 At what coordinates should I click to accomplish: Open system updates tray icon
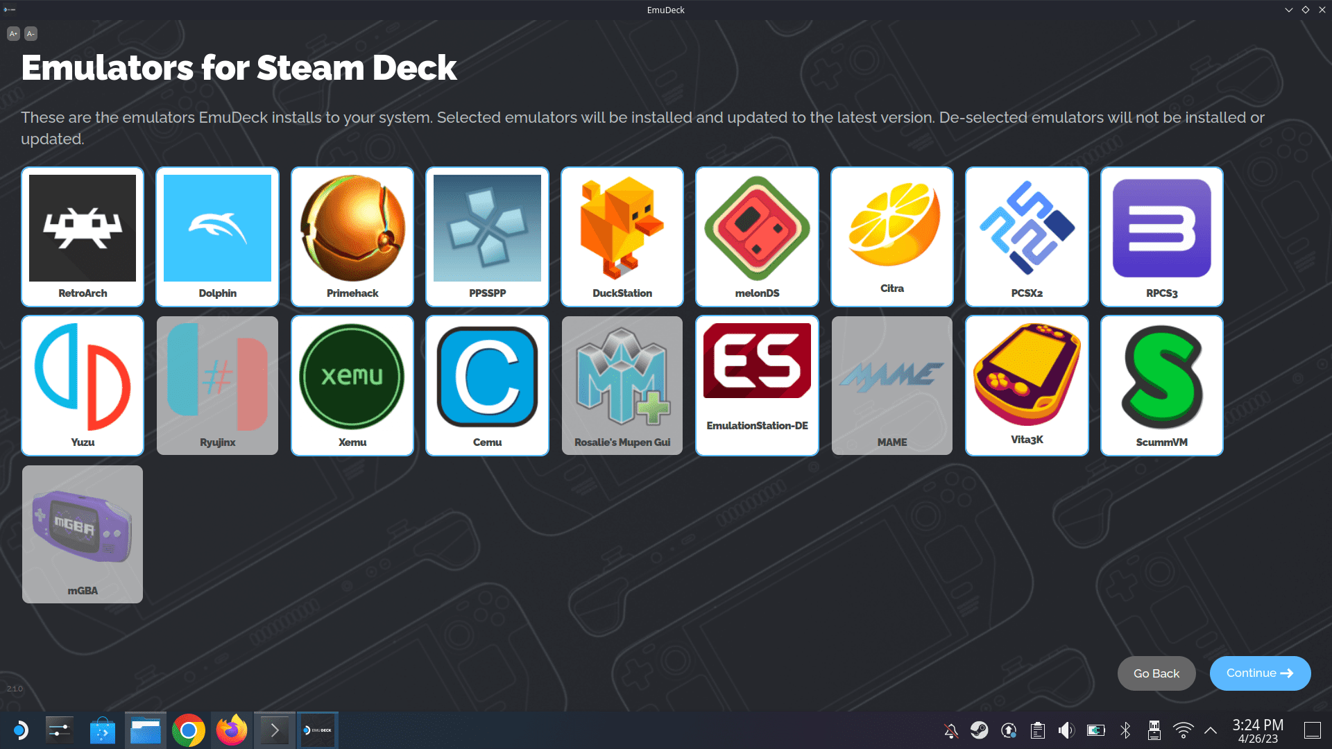pyautogui.click(x=1009, y=730)
